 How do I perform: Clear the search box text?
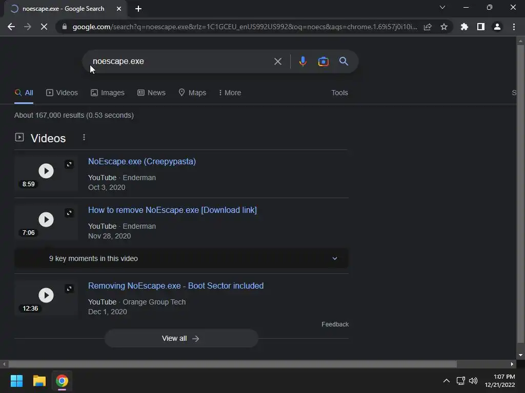(x=277, y=61)
